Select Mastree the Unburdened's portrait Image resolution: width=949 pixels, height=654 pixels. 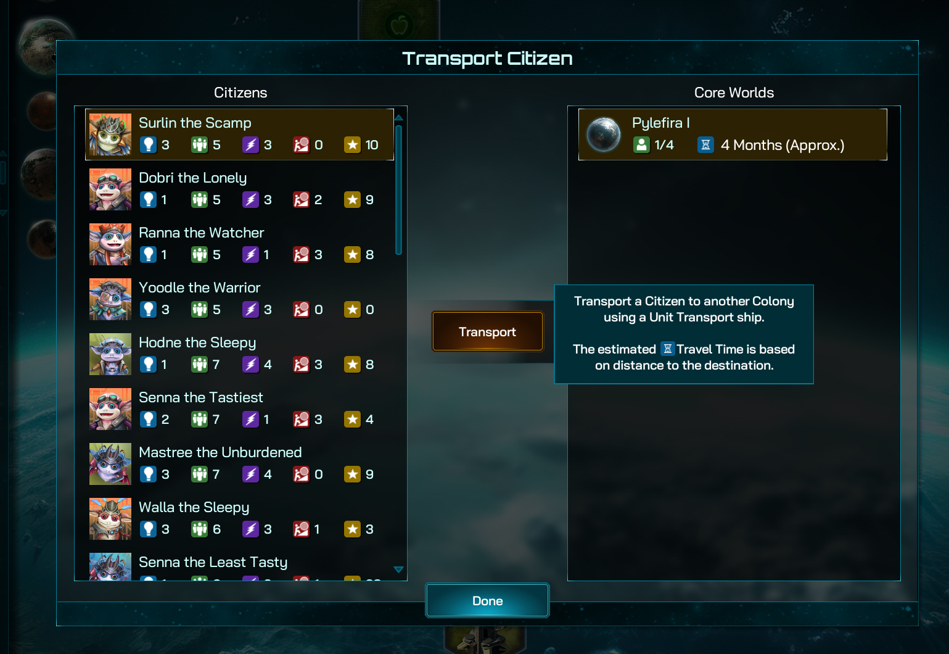pyautogui.click(x=110, y=464)
